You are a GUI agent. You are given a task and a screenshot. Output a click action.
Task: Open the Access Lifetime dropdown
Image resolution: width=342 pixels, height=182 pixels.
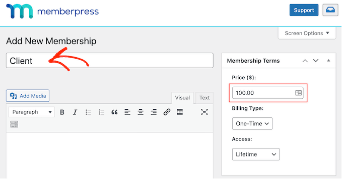pos(256,154)
